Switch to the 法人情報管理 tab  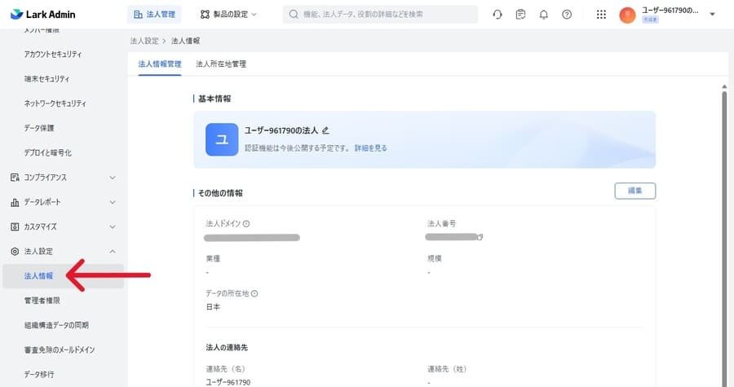click(160, 64)
